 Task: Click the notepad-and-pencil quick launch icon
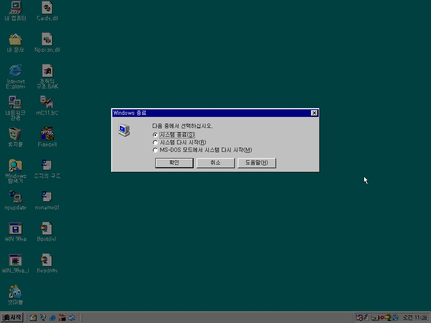(x=34, y=318)
